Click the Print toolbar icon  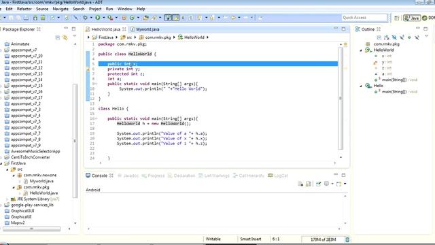[26, 18]
